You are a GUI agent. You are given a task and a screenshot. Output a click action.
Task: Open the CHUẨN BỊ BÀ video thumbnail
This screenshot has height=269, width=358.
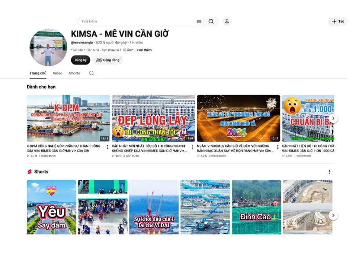(308, 118)
